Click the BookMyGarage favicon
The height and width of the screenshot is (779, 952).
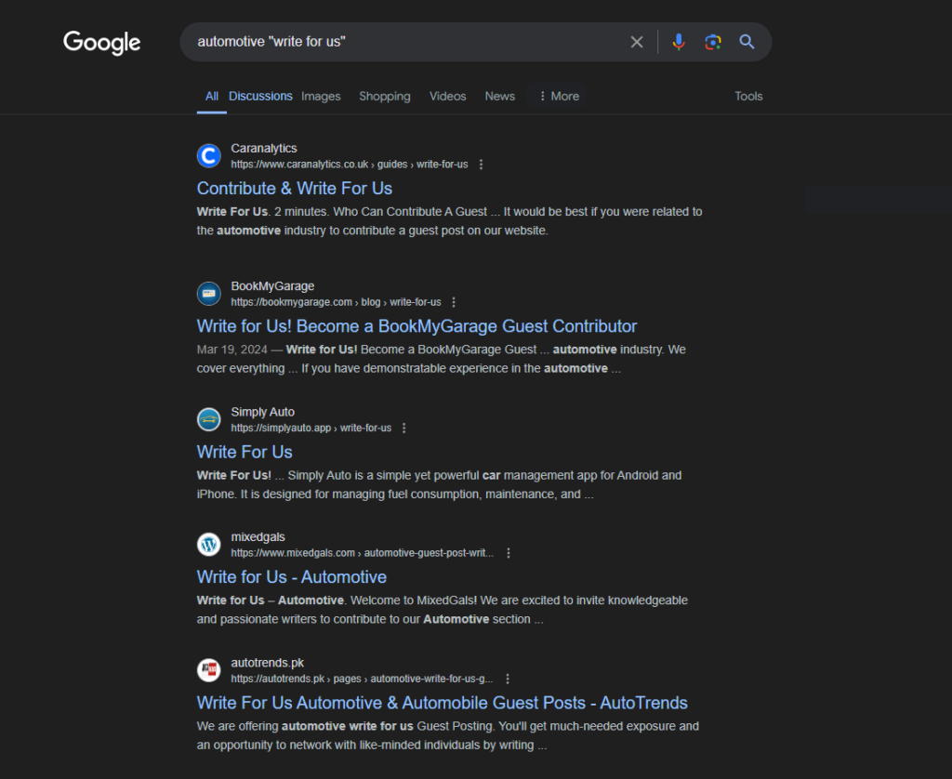point(208,293)
